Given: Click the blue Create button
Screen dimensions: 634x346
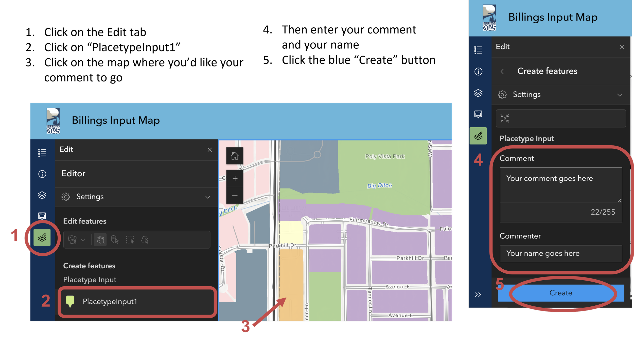Looking at the screenshot, I should coord(560,293).
